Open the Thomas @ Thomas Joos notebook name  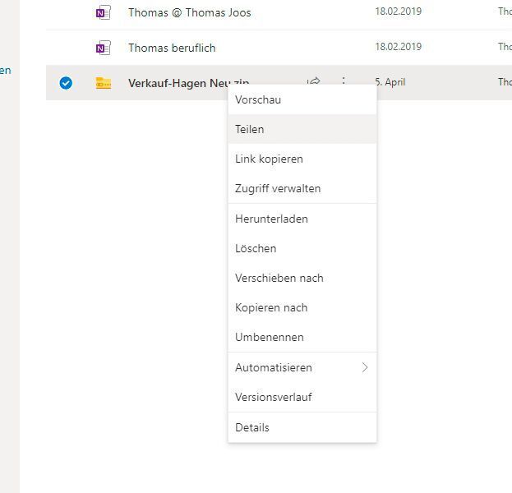tap(190, 12)
